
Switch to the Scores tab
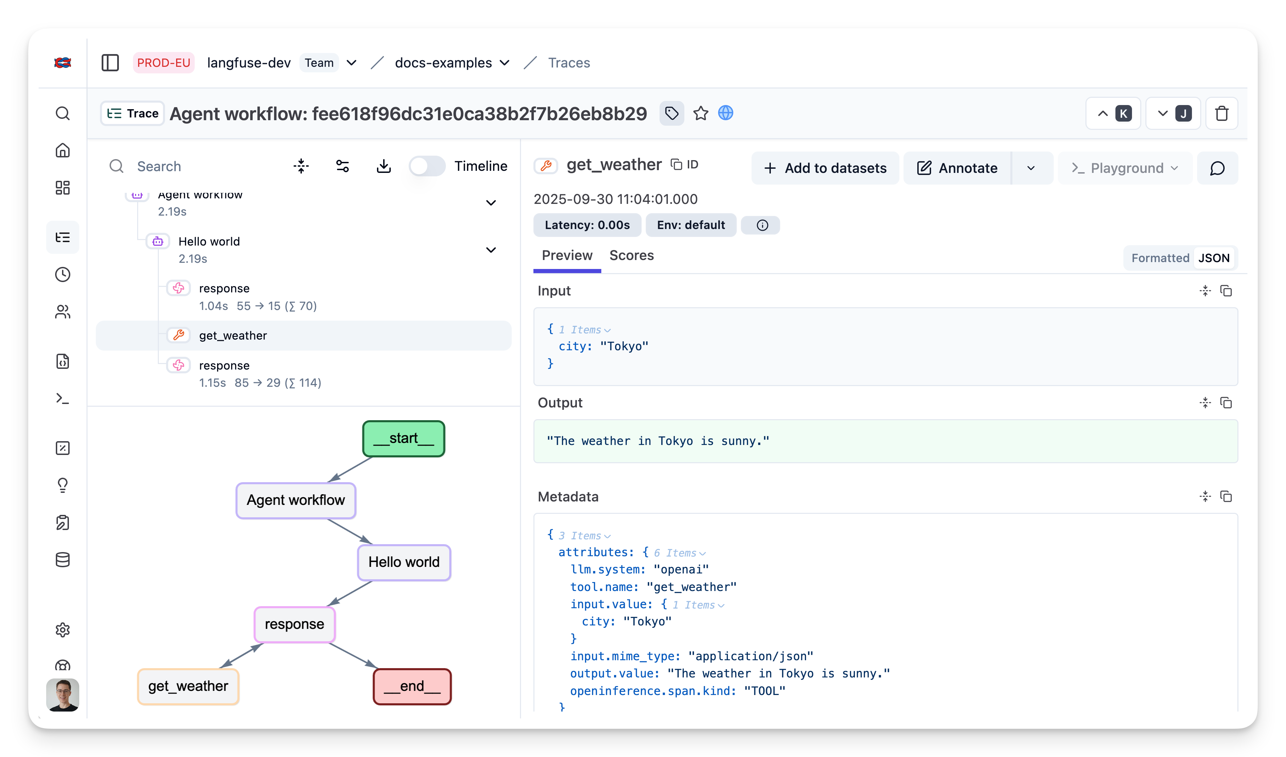632,256
